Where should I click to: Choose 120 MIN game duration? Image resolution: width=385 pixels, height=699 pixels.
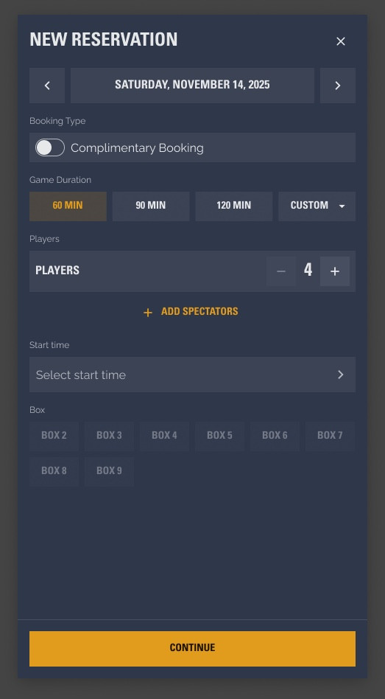point(233,206)
